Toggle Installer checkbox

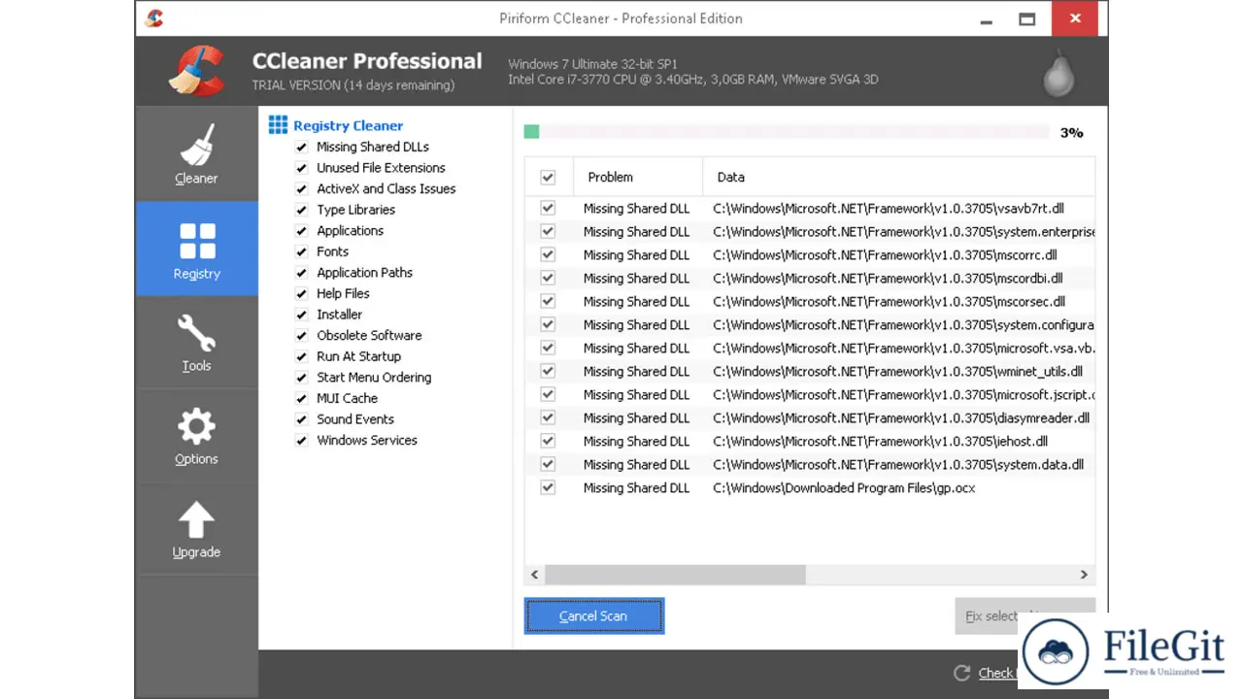click(302, 315)
